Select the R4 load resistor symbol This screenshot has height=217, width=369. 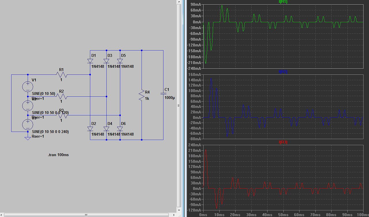[142, 95]
